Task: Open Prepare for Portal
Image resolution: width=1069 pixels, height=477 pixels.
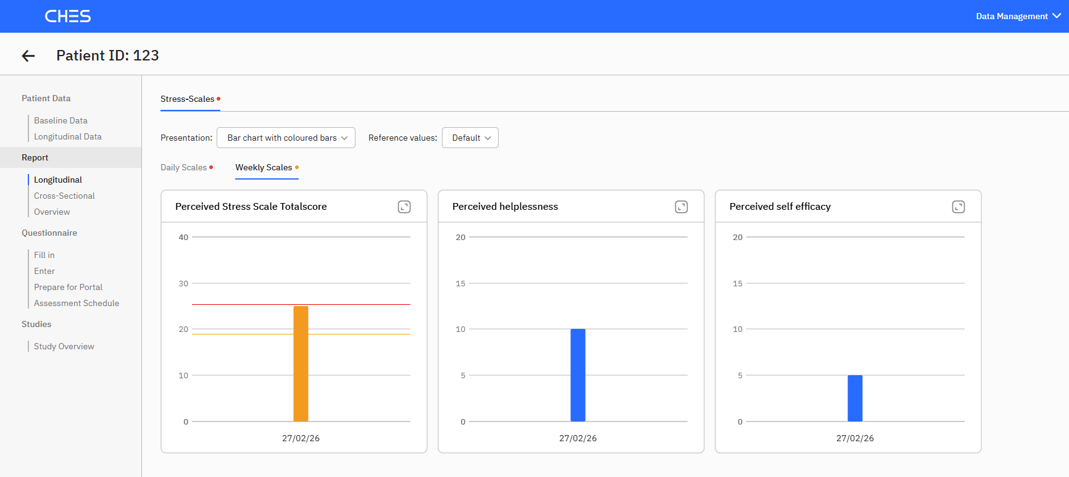Action: [x=68, y=287]
